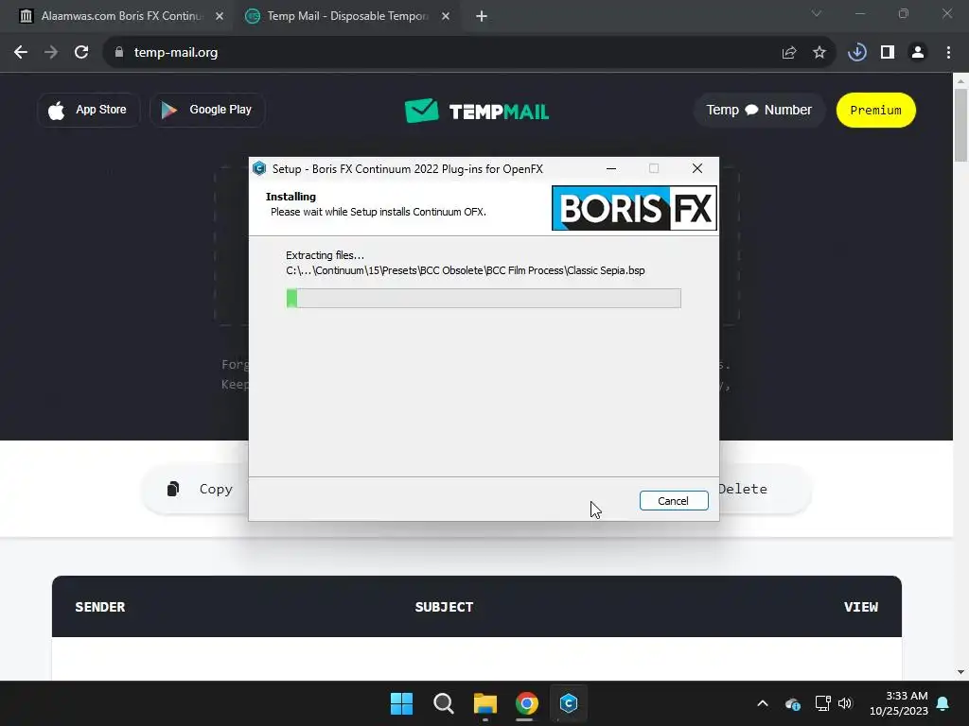Screen dimensions: 969x726
Task: Click the VIEW column header
Action: coord(861,607)
